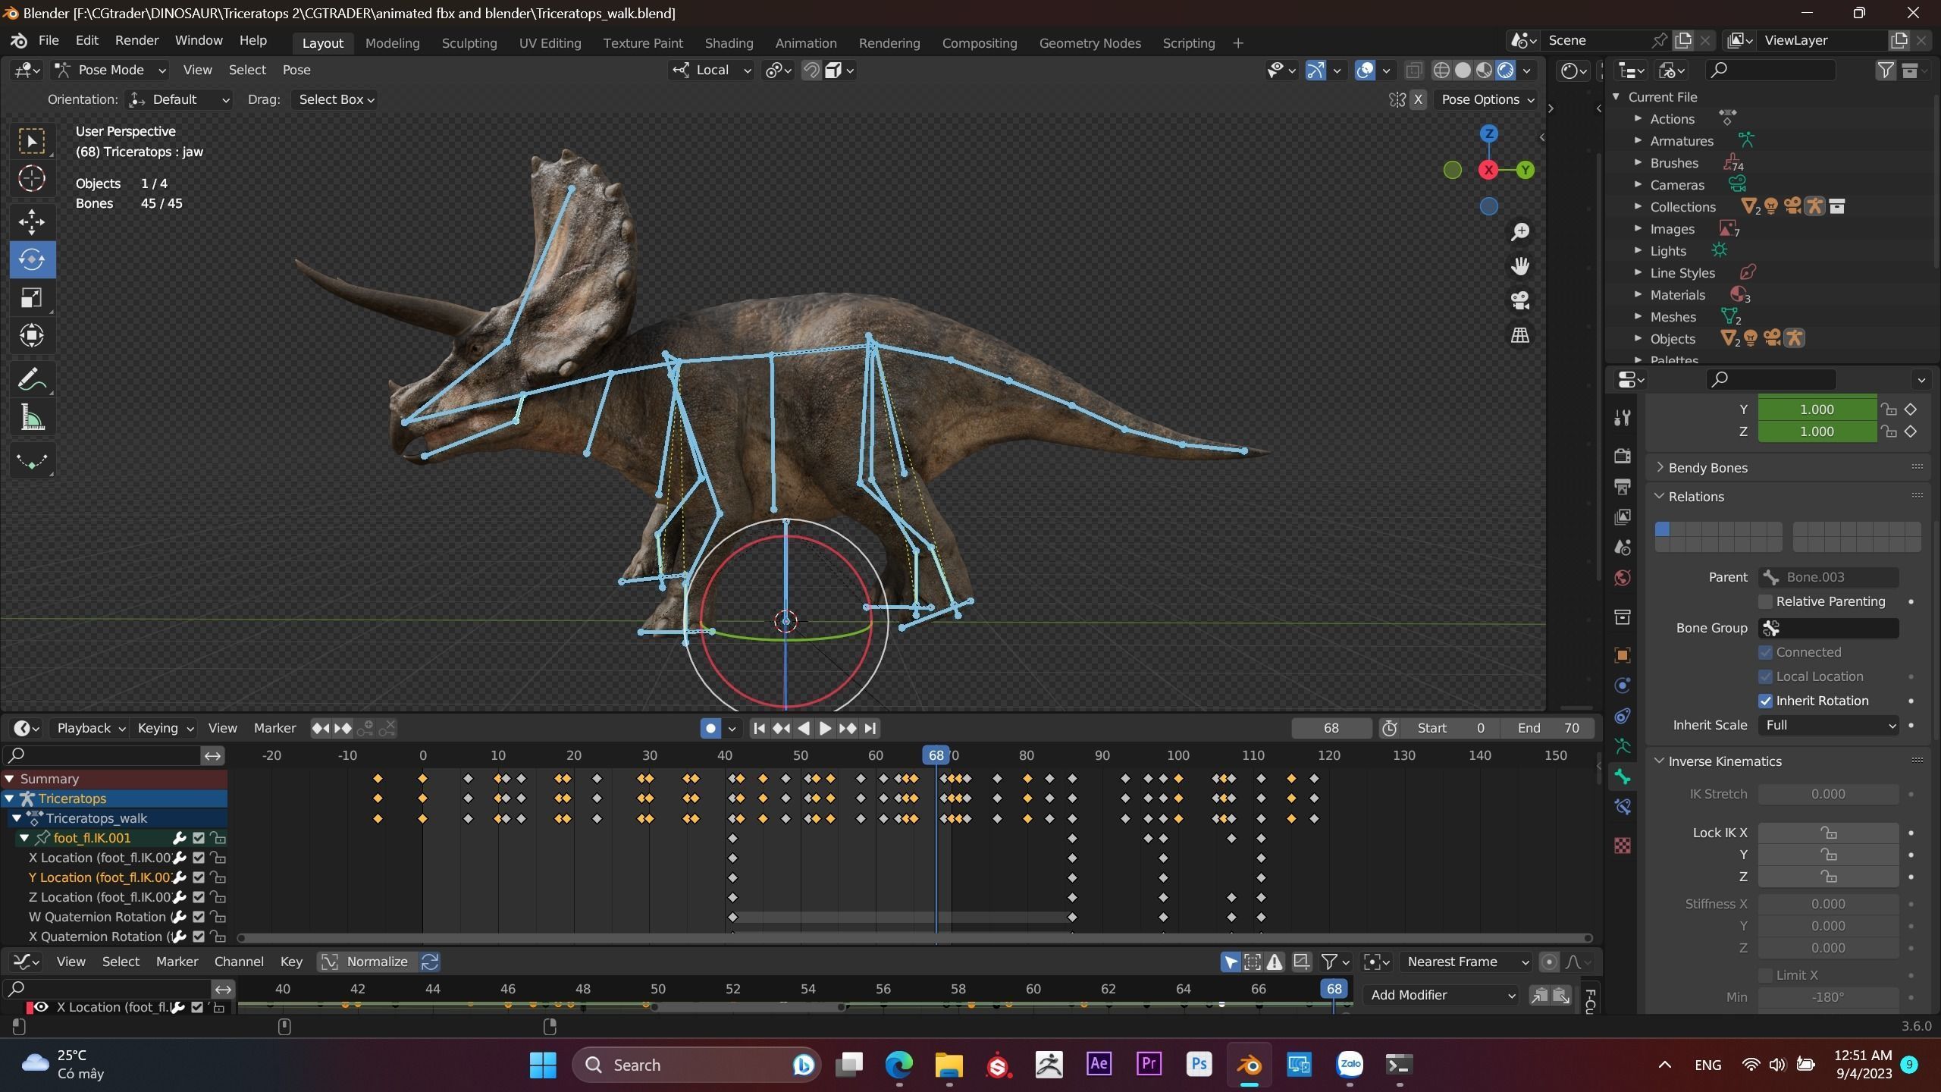
Task: Open the Inherit Scale Full dropdown
Action: click(1828, 725)
